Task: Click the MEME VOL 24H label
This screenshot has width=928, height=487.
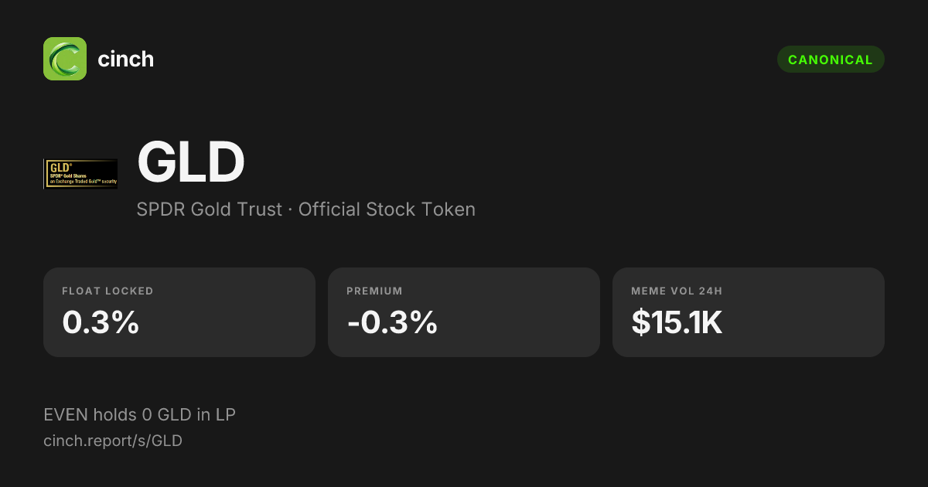Action: tap(677, 291)
